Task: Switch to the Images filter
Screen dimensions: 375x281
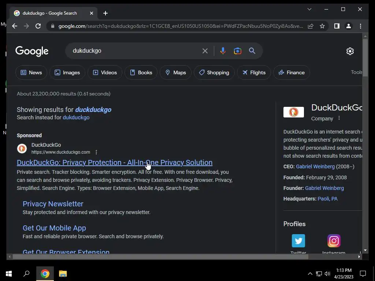Action: (67, 72)
